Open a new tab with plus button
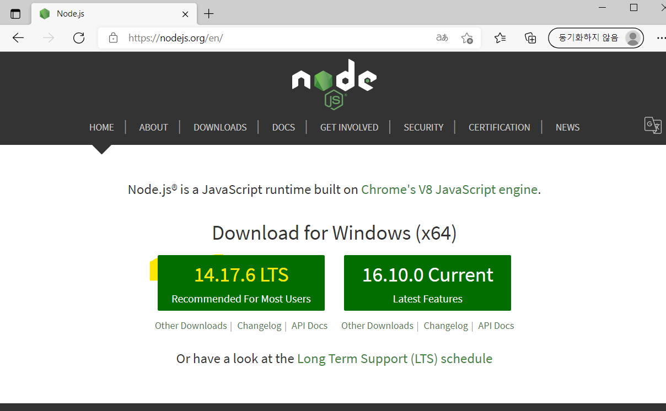Viewport: 666px width, 411px height. click(x=208, y=14)
